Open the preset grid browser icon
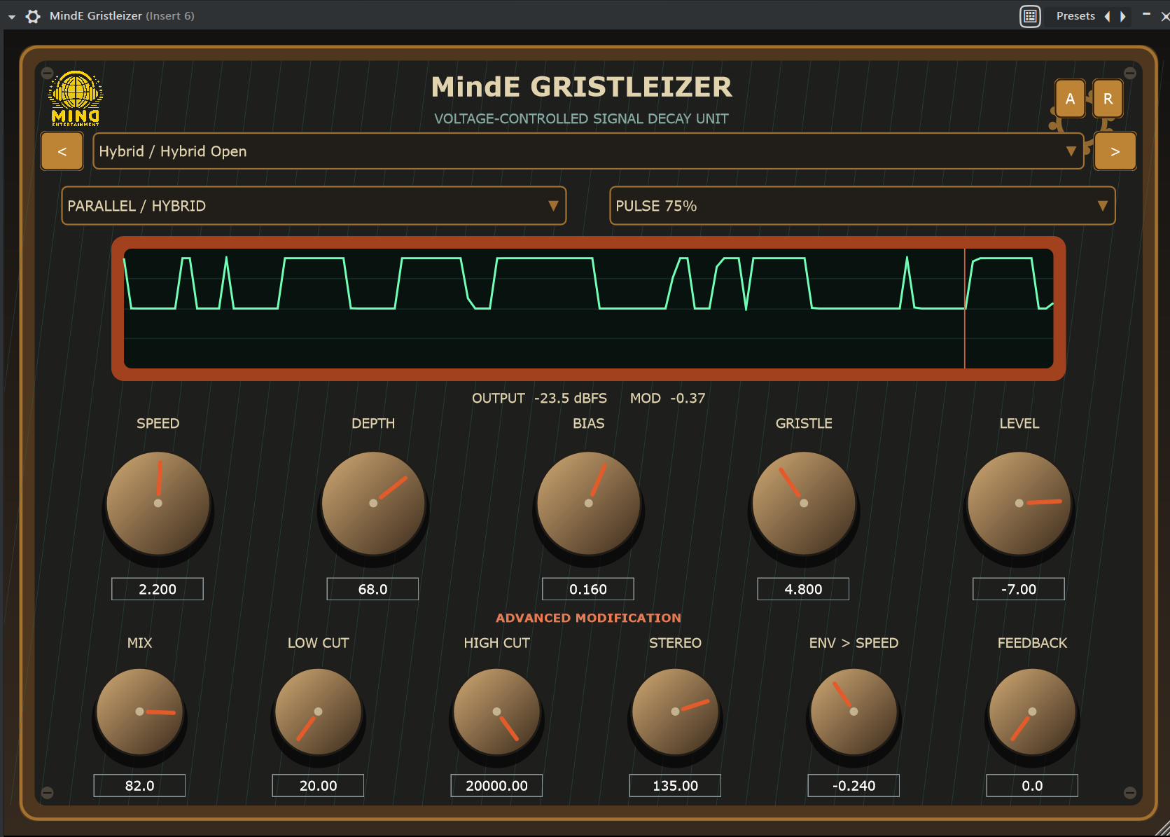The image size is (1170, 837). [1030, 16]
